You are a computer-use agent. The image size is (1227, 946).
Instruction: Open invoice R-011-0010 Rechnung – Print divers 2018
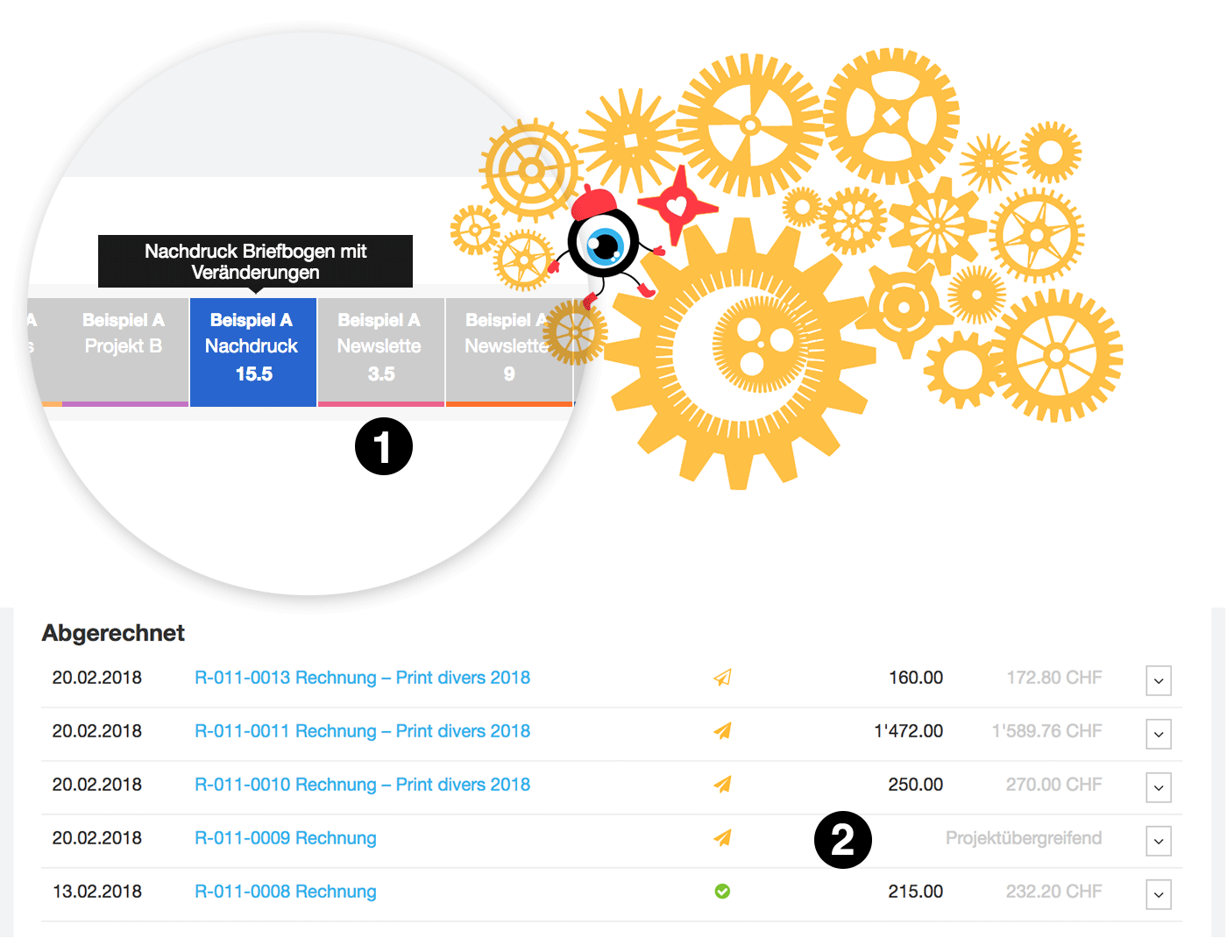coord(362,785)
